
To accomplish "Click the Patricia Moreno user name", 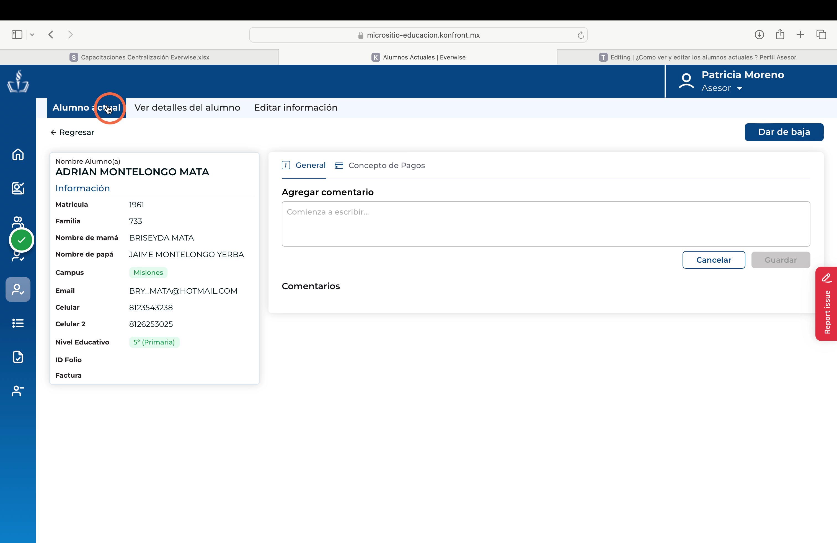I will (743, 75).
